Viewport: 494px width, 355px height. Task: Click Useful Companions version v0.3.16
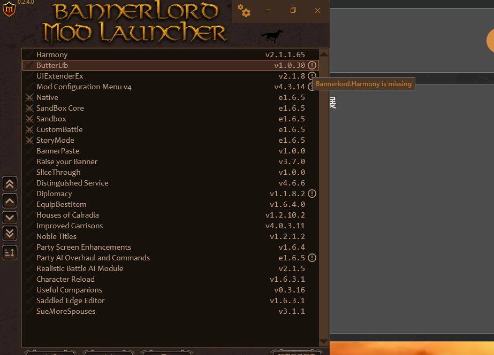(290, 290)
